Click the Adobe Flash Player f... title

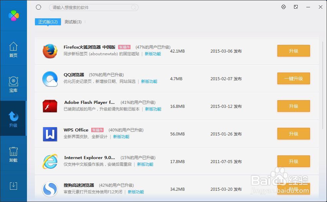click(90, 102)
